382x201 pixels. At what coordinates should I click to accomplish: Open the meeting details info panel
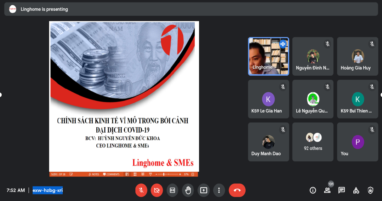click(313, 190)
